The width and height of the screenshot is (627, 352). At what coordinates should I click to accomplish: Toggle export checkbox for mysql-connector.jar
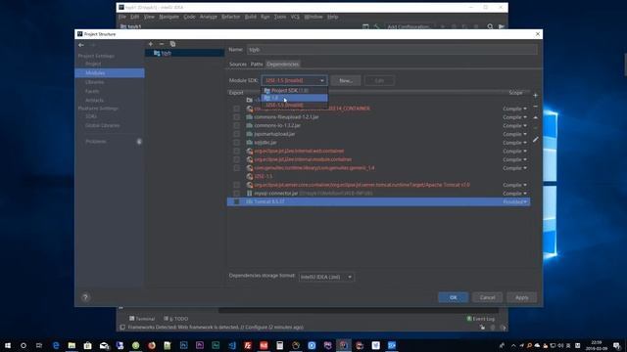[x=237, y=194]
